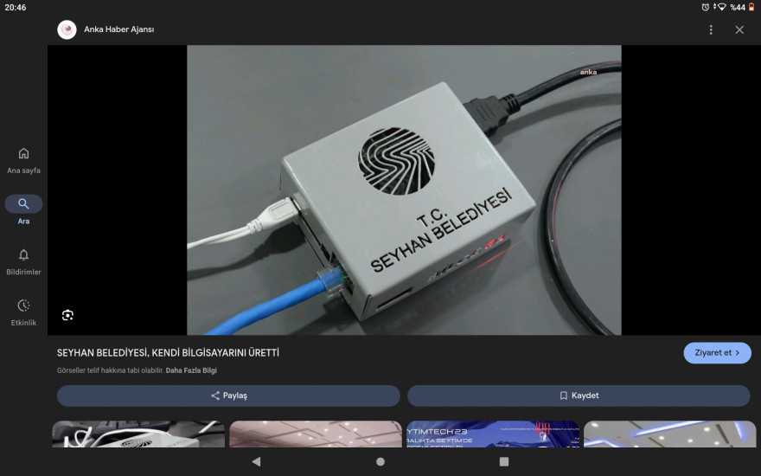
Task: Go to Ana sayfa in the sidebar
Action: (23, 159)
